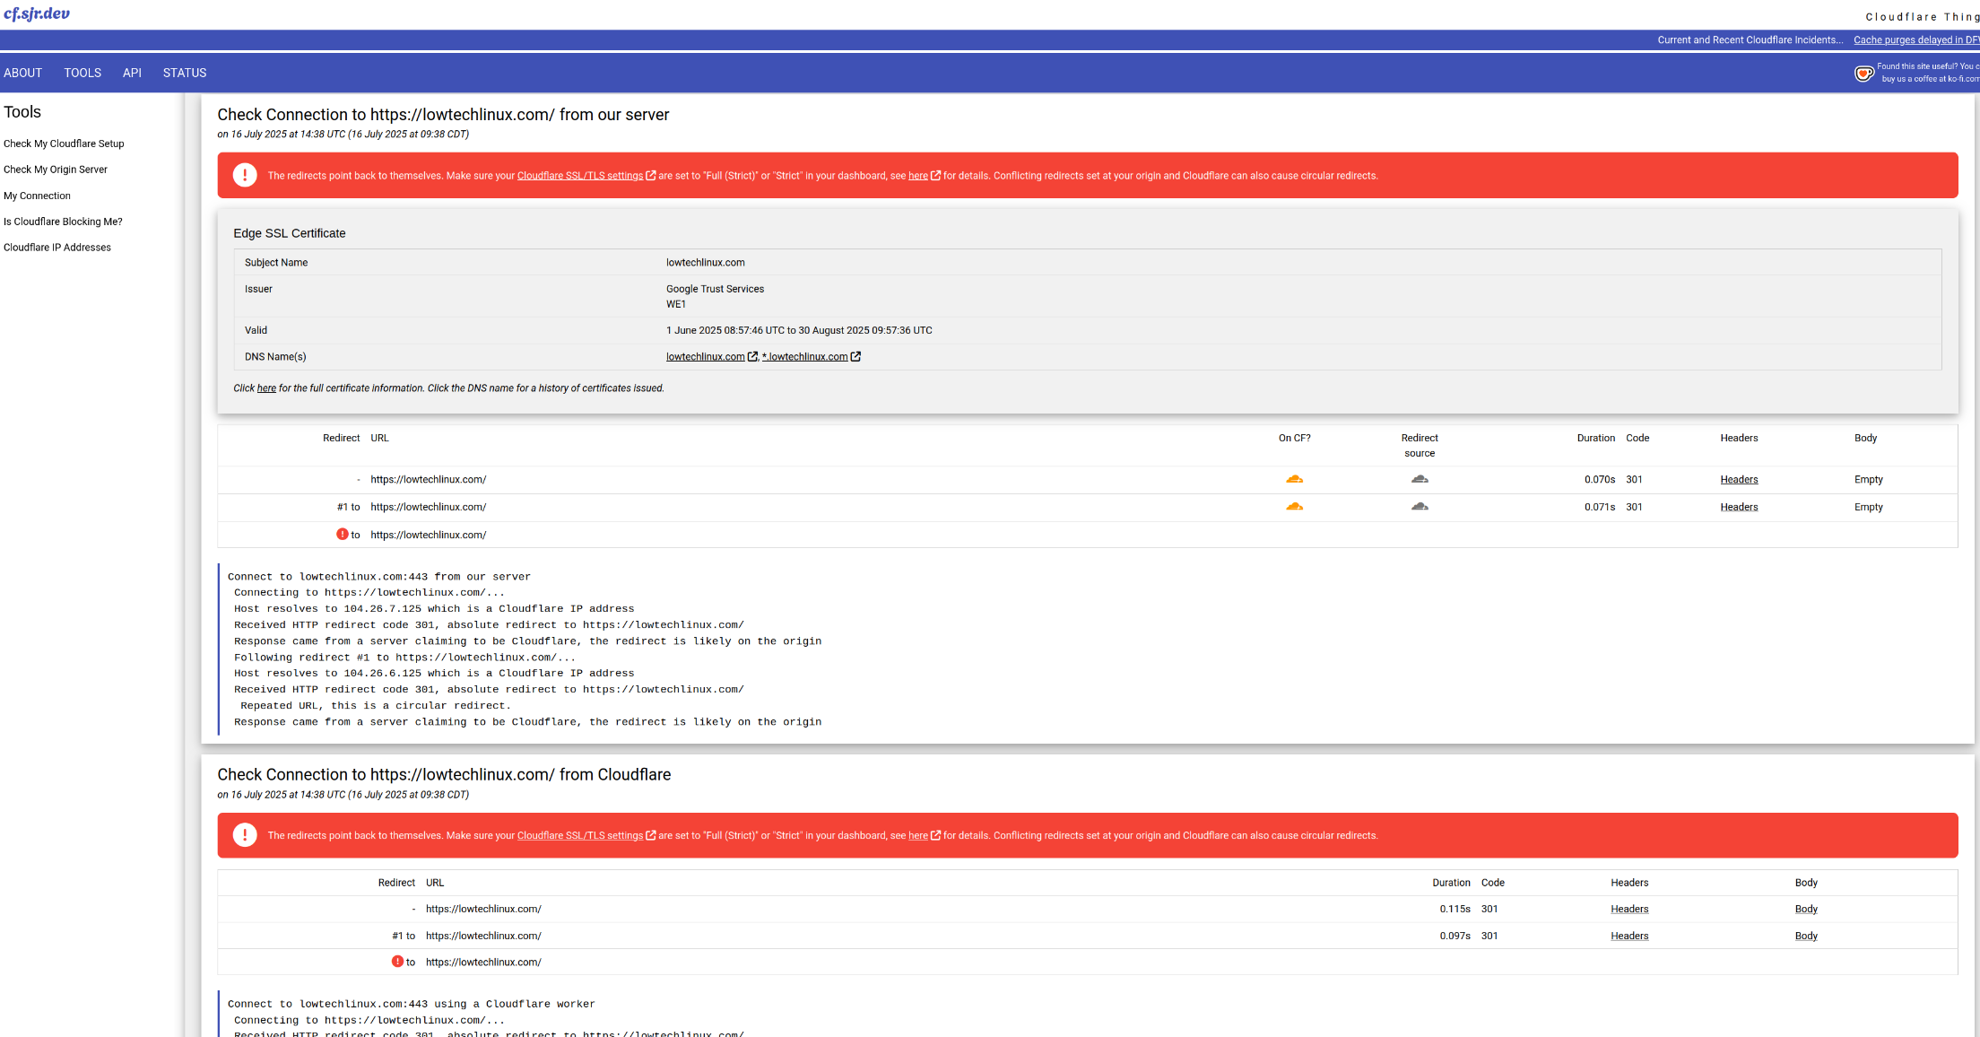Open full certificate information via here link
This screenshot has height=1037, width=1980.
[x=266, y=388]
